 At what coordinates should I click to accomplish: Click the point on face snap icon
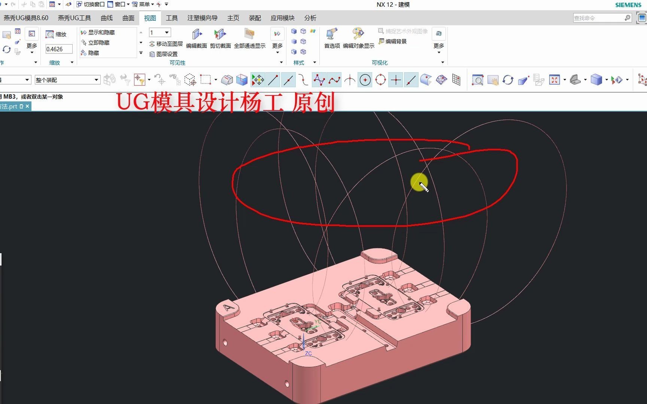pos(441,80)
